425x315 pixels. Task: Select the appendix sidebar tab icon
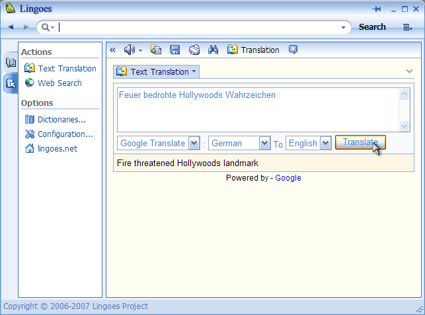11,83
